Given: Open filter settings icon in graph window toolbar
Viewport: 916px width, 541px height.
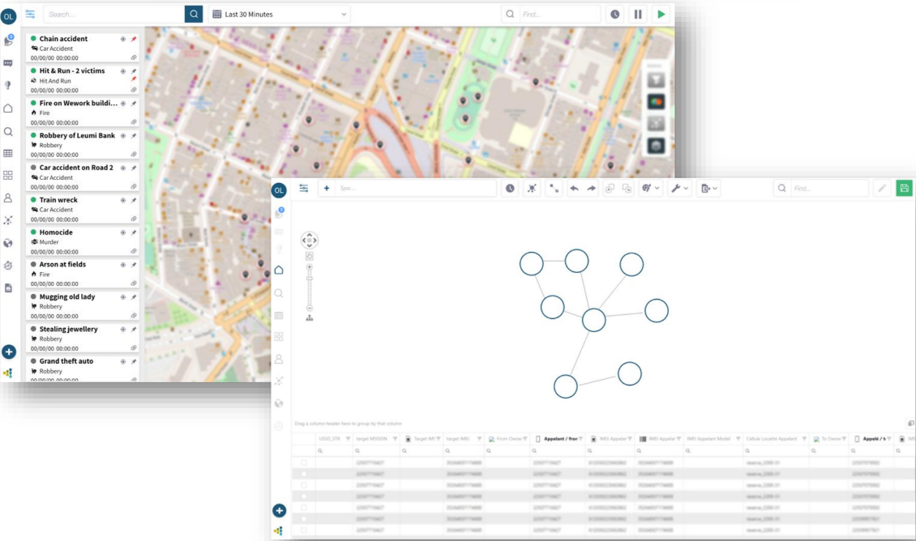Looking at the screenshot, I should click(x=304, y=188).
